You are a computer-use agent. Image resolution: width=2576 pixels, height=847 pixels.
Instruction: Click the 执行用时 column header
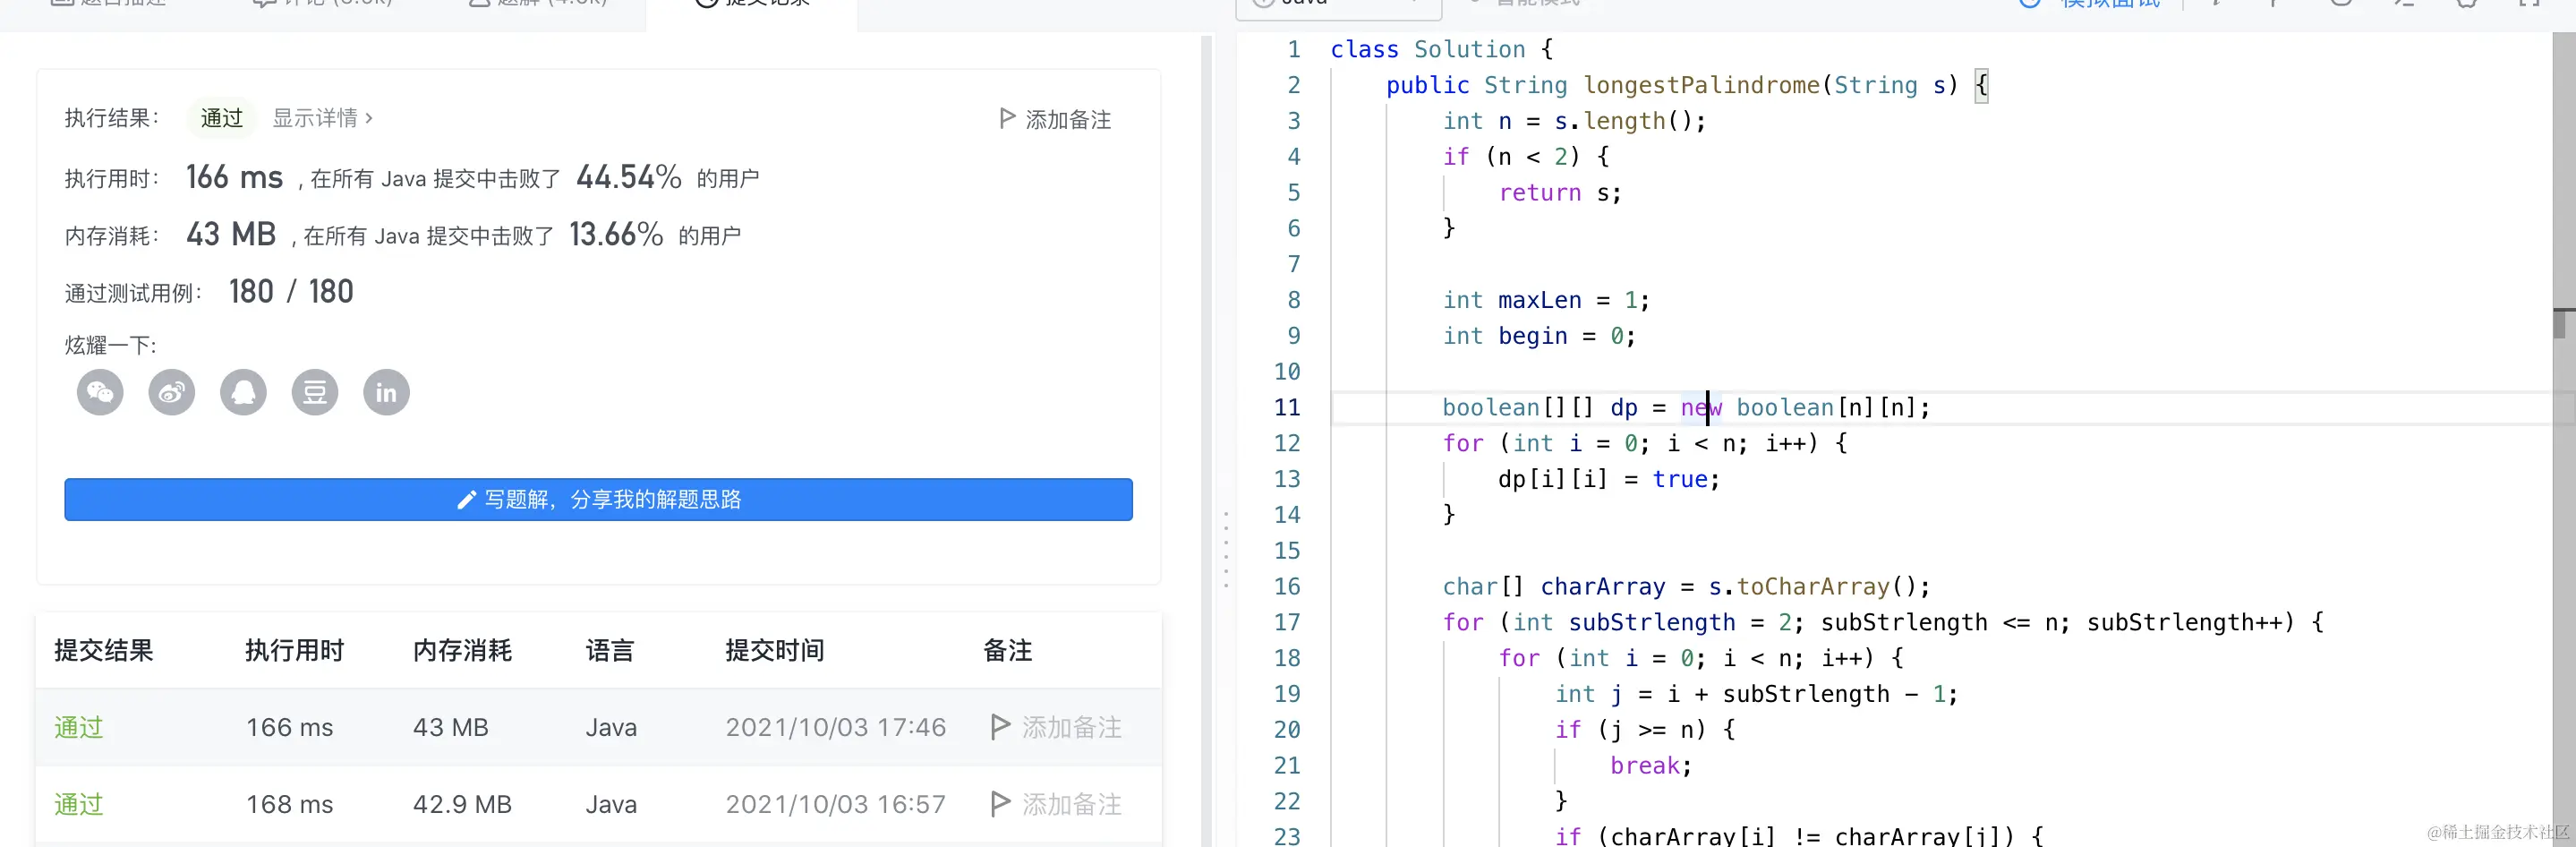coord(295,651)
